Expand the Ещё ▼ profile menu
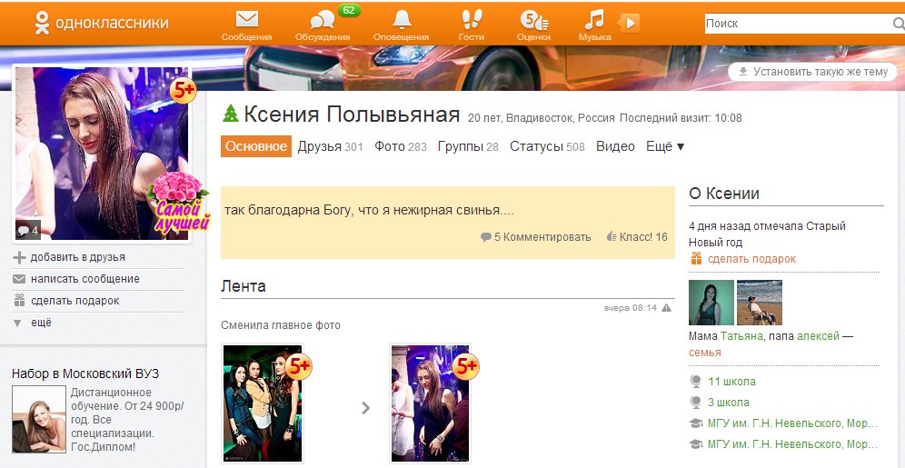 click(x=665, y=146)
